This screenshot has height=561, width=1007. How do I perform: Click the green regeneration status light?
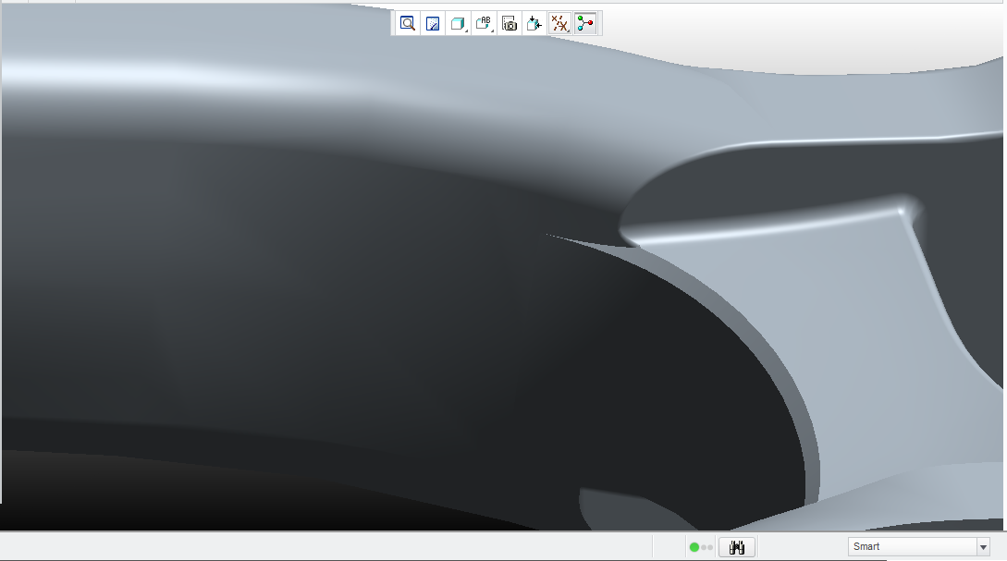694,547
